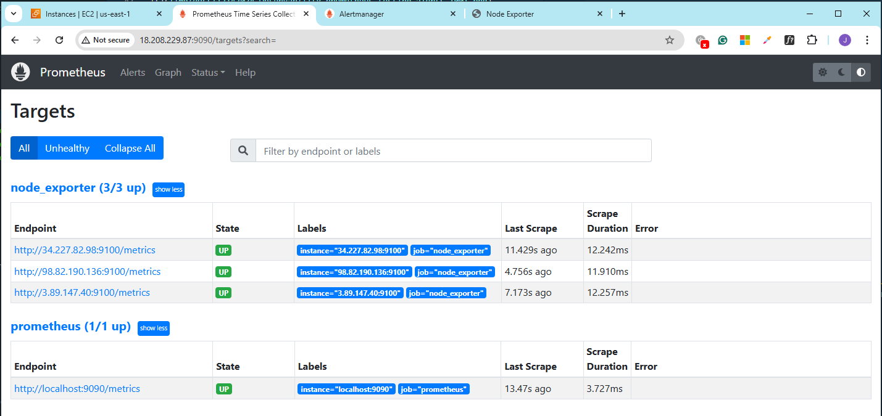
Task: Click the instance="34.227.82.98:9100" label badge
Action: pyautogui.click(x=352, y=251)
